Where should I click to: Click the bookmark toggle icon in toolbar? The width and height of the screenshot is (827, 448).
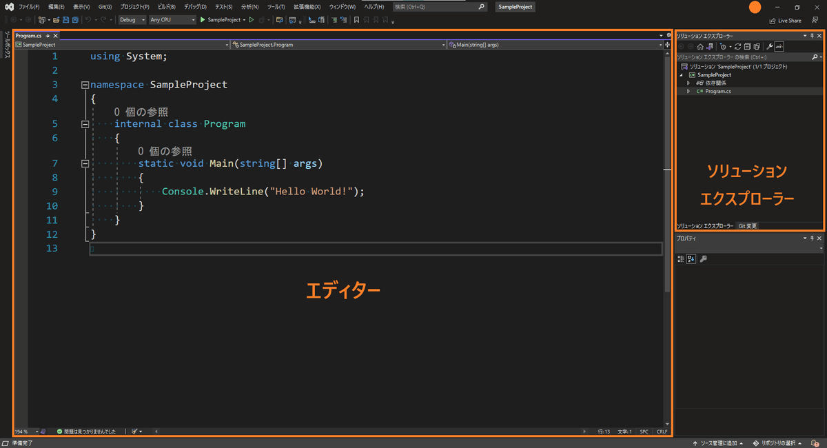click(x=356, y=20)
